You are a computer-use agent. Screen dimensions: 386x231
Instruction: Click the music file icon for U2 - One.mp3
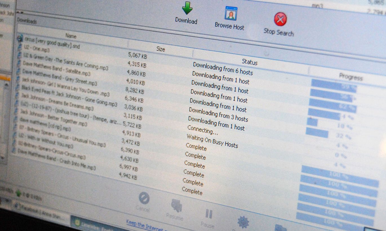(x=20, y=46)
